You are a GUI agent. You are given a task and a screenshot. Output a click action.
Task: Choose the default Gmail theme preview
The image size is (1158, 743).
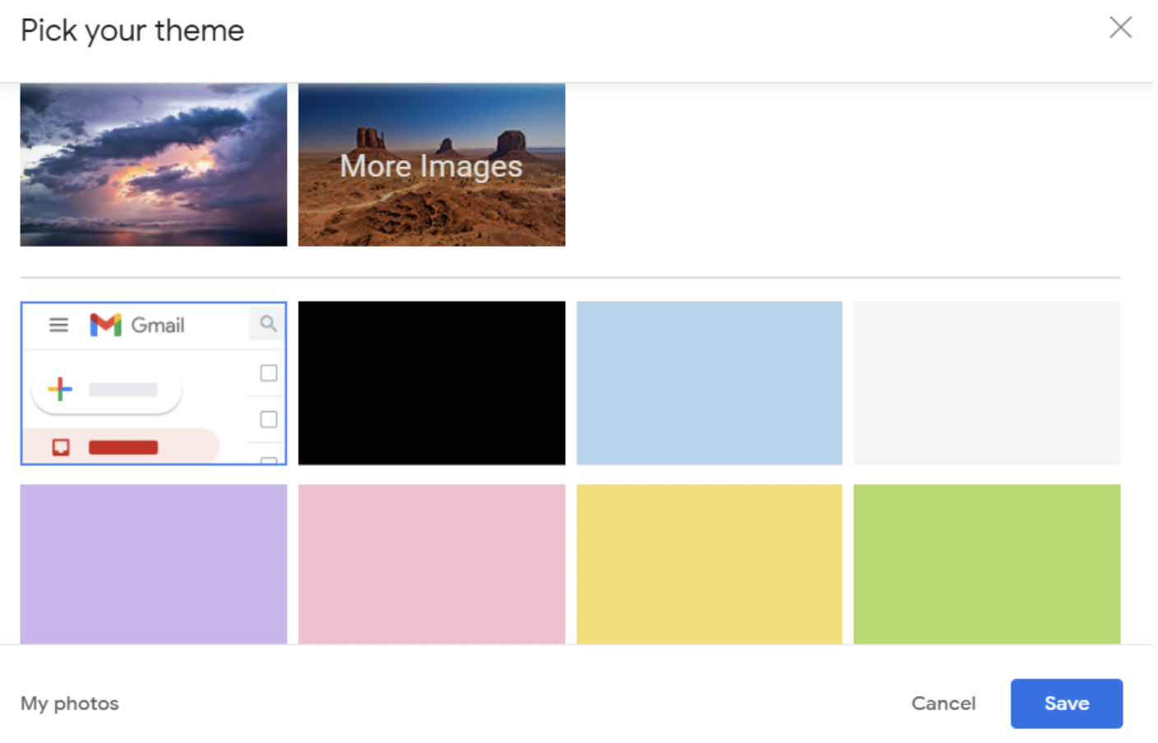tap(154, 383)
